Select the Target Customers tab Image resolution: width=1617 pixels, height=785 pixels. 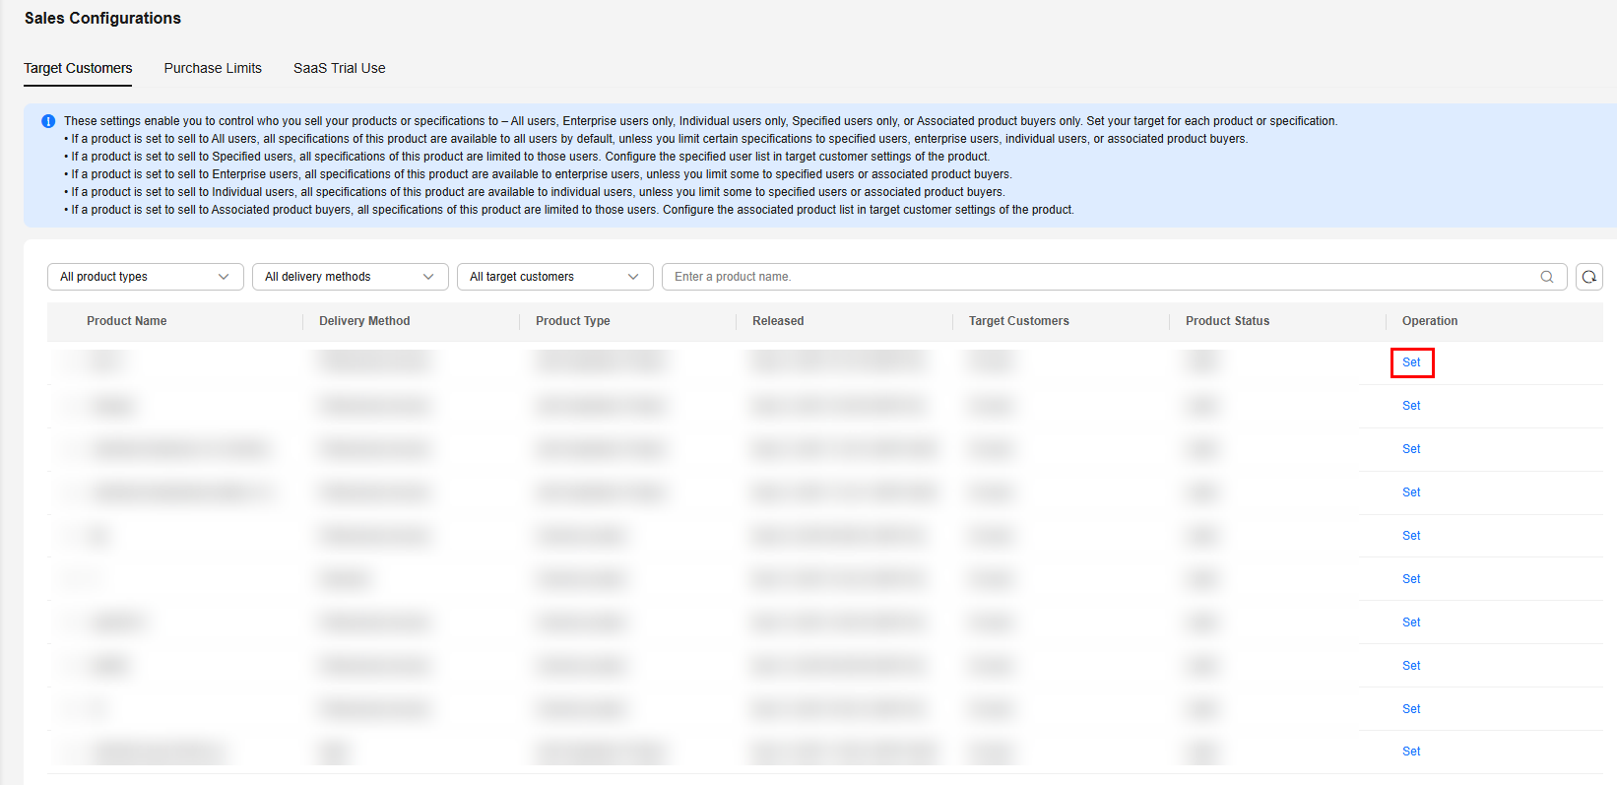[x=78, y=68]
